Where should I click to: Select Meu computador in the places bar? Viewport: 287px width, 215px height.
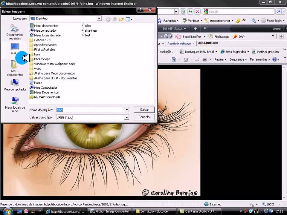pyautogui.click(x=15, y=85)
